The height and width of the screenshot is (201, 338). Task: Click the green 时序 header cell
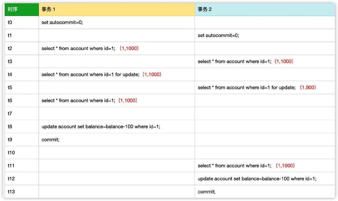22,9
